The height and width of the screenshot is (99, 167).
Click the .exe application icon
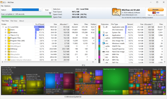pyautogui.click(x=104, y=35)
